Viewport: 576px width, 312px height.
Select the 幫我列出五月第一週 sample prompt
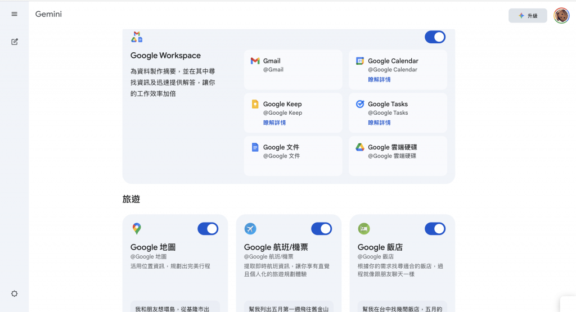pos(289,307)
